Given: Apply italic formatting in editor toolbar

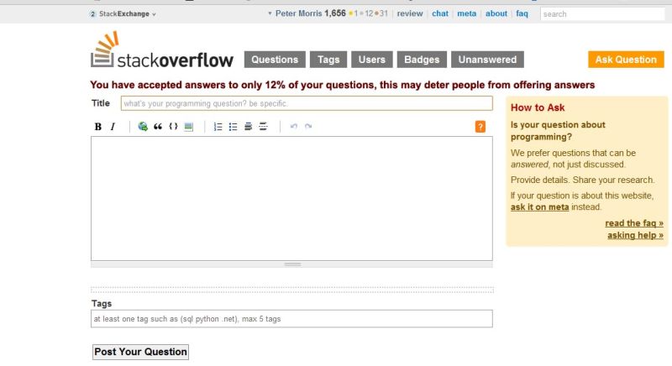Looking at the screenshot, I should [113, 127].
